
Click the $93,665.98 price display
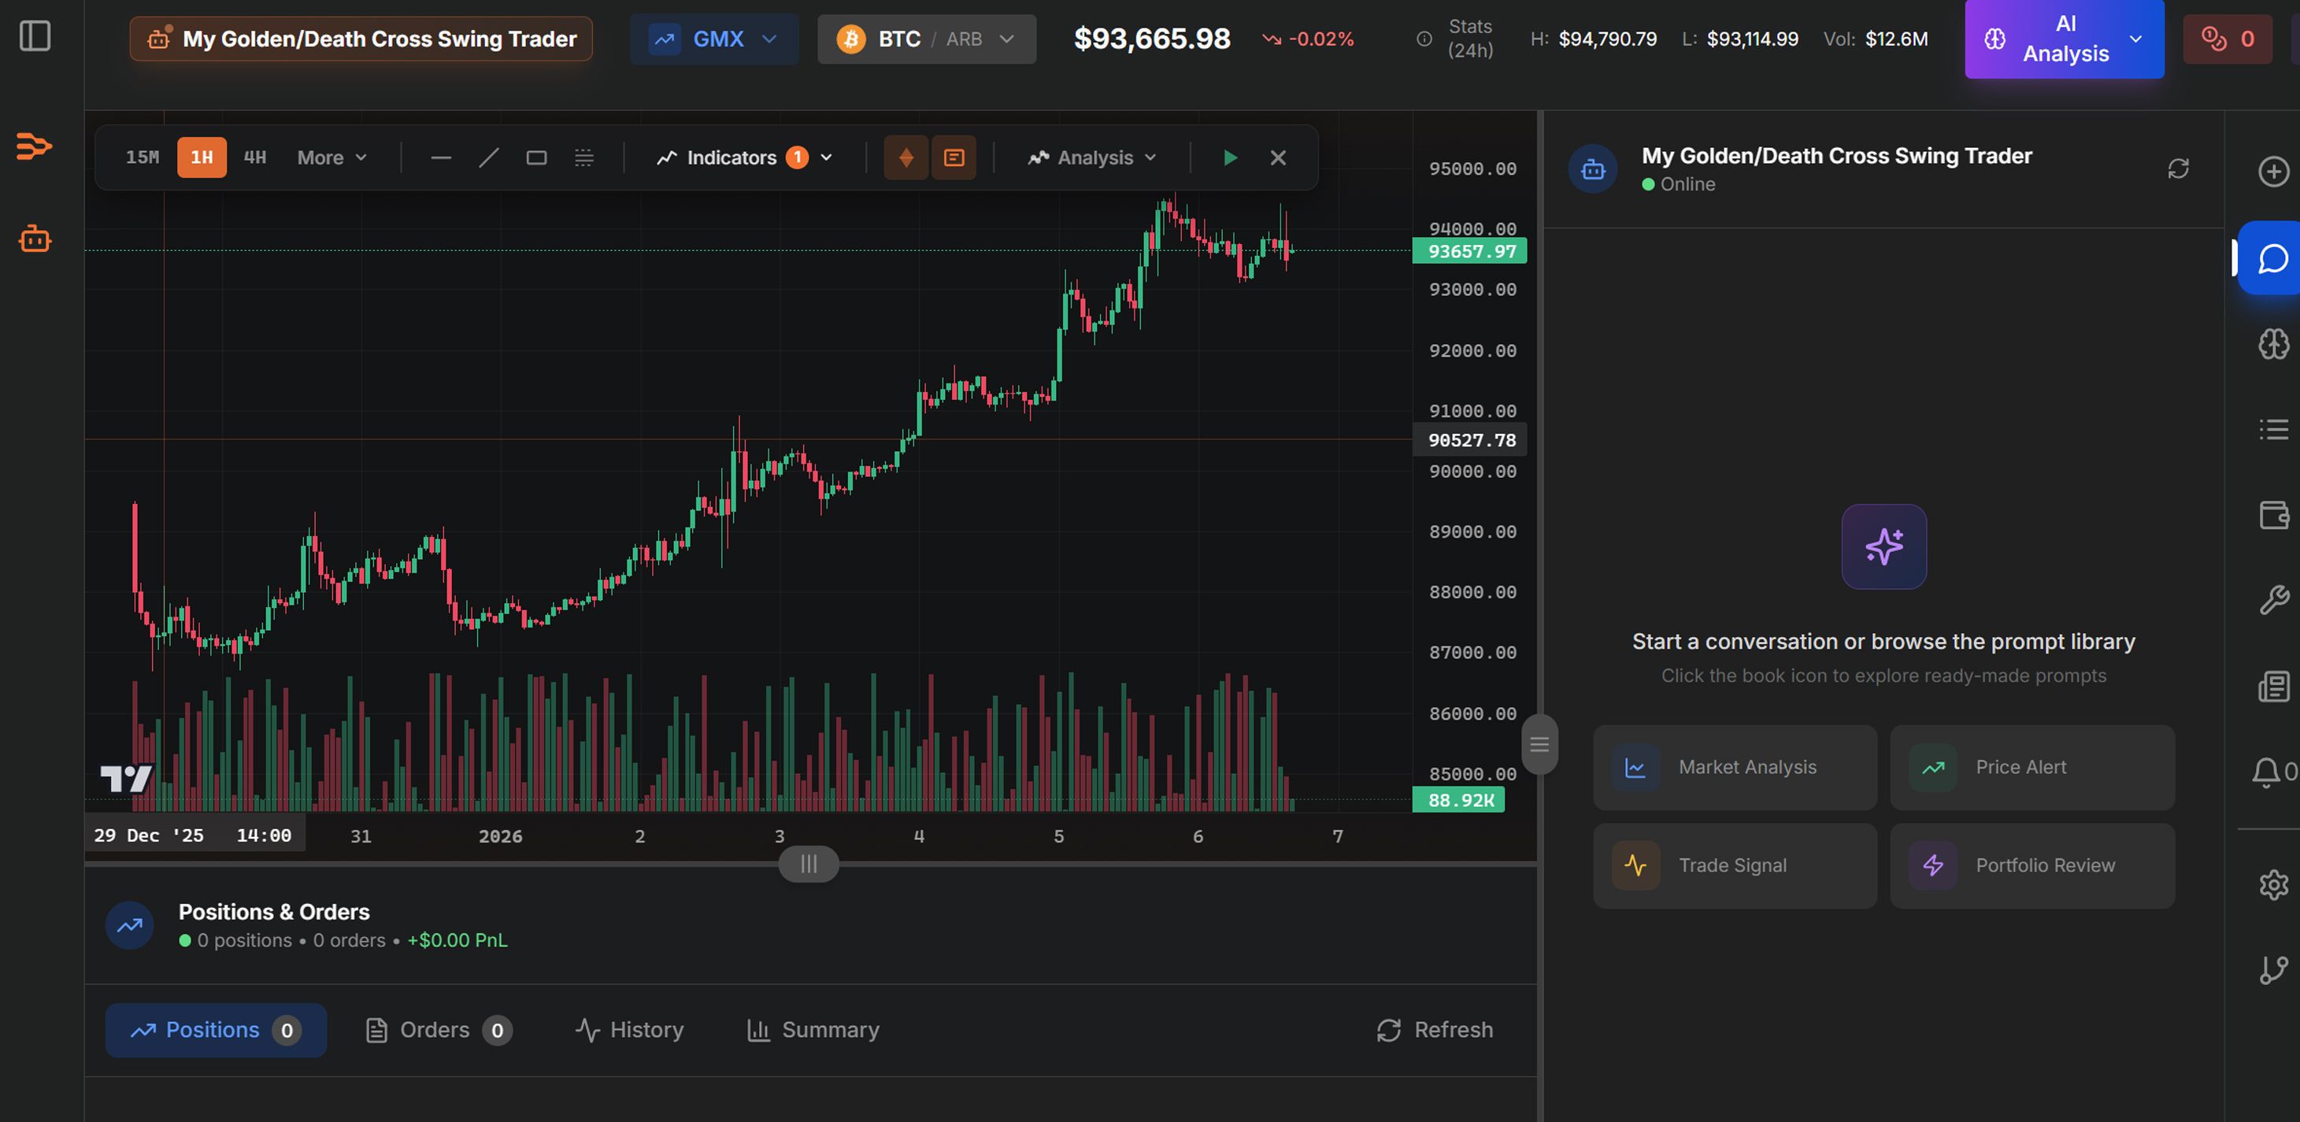pyautogui.click(x=1152, y=39)
